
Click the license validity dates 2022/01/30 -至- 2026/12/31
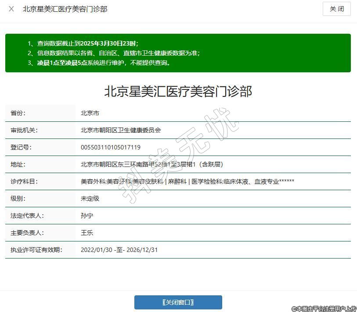click(x=119, y=250)
